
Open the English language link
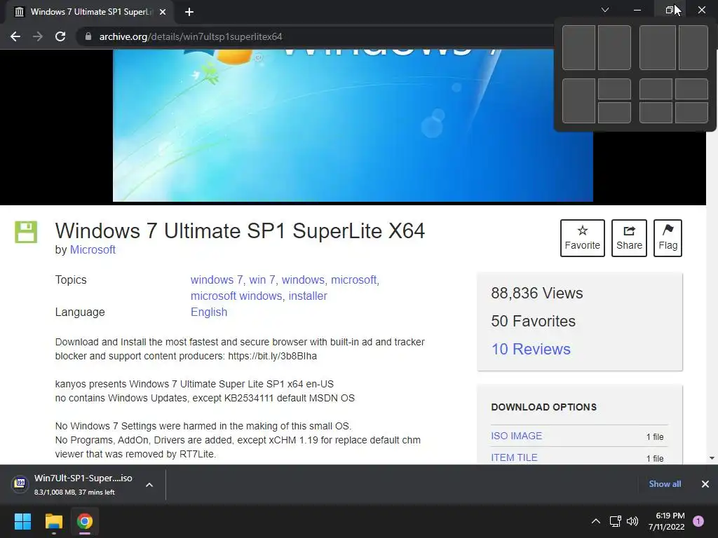coord(209,312)
